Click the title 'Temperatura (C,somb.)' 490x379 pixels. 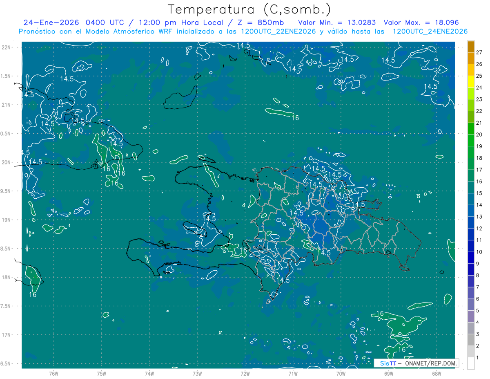coord(249,9)
